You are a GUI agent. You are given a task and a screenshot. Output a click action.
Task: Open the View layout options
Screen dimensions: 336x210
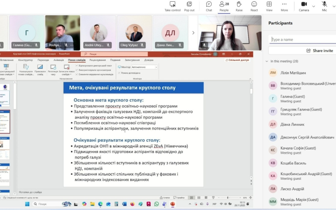(x=269, y=6)
